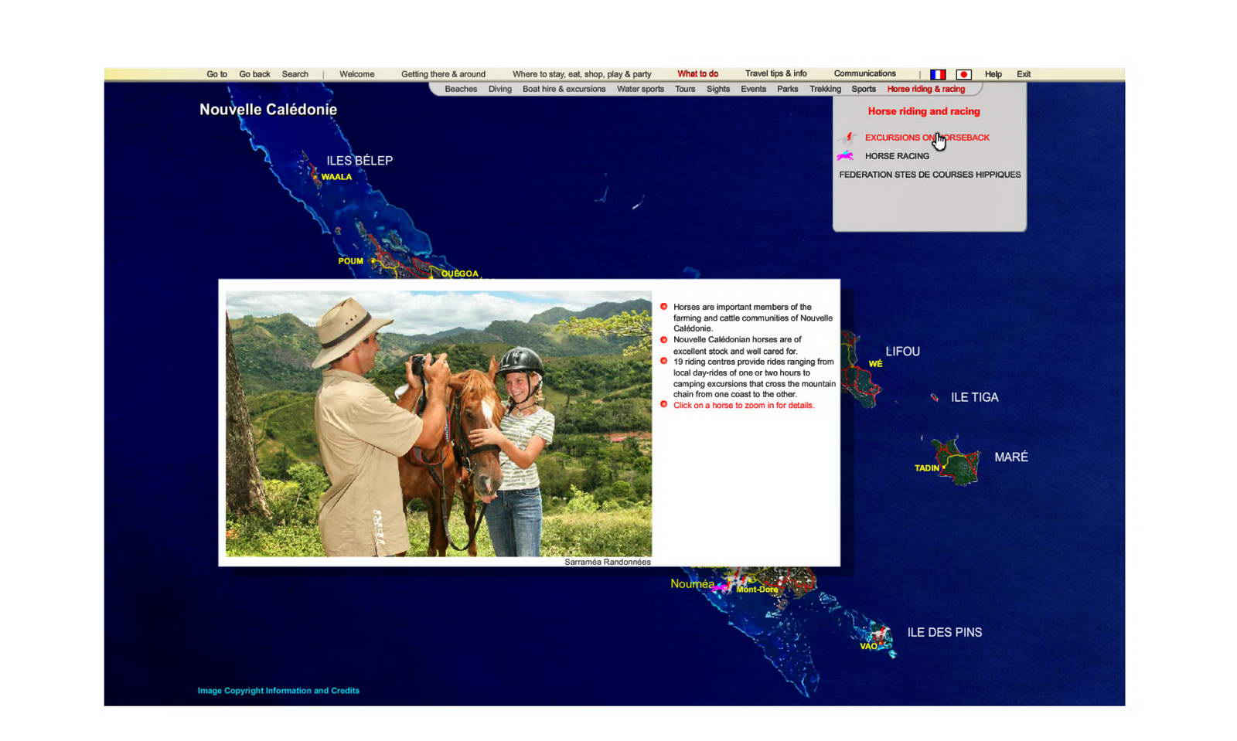Open FEDERATION STES DE COURSES HIPPIQUES
Image resolution: width=1237 pixels, height=741 pixels.
tap(929, 175)
